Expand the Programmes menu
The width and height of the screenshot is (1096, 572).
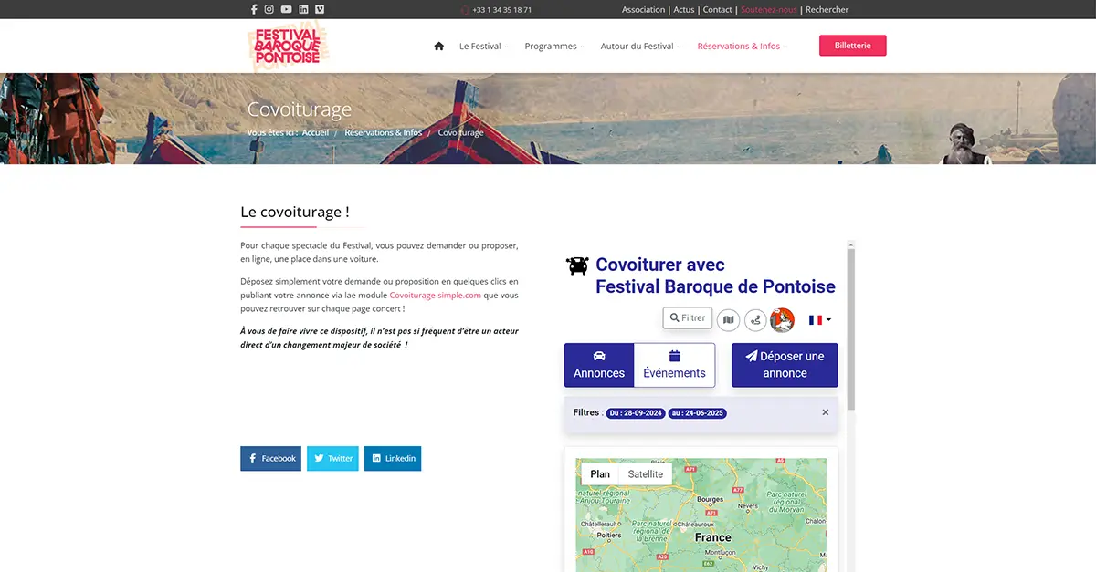pyautogui.click(x=554, y=46)
